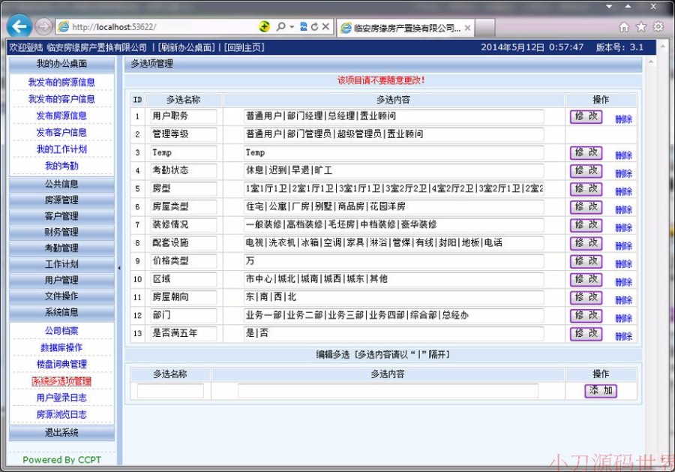Click the green security shield icon in address bar

pyautogui.click(x=264, y=27)
